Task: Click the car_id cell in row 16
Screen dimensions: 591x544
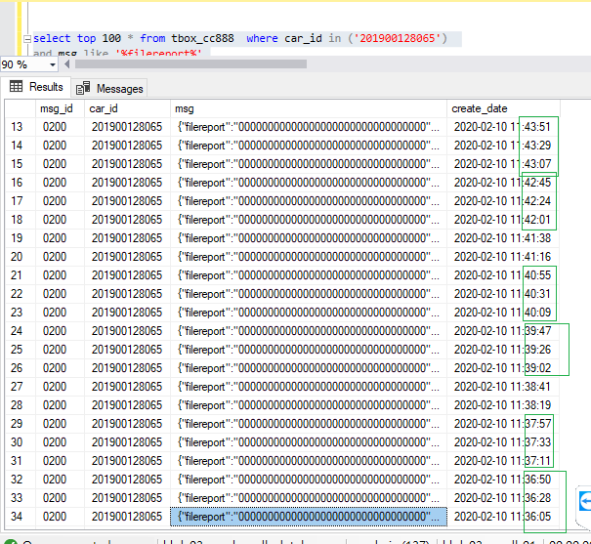Action: [x=126, y=183]
